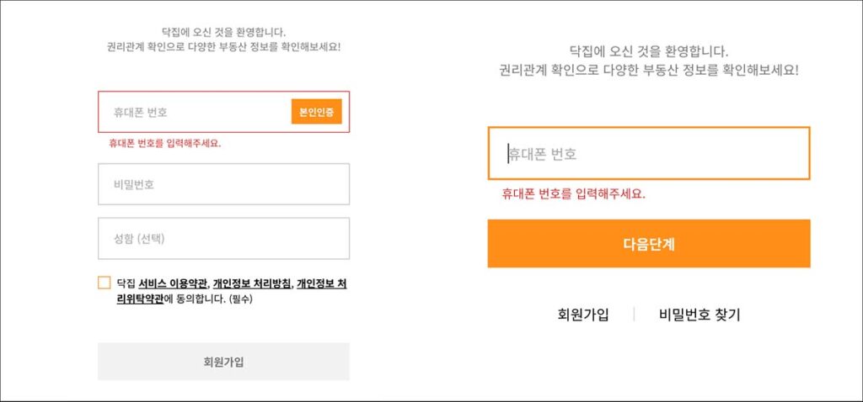This screenshot has width=863, height=402.
Task: Click the red error under the 본인인증 field
Action: pos(164,143)
